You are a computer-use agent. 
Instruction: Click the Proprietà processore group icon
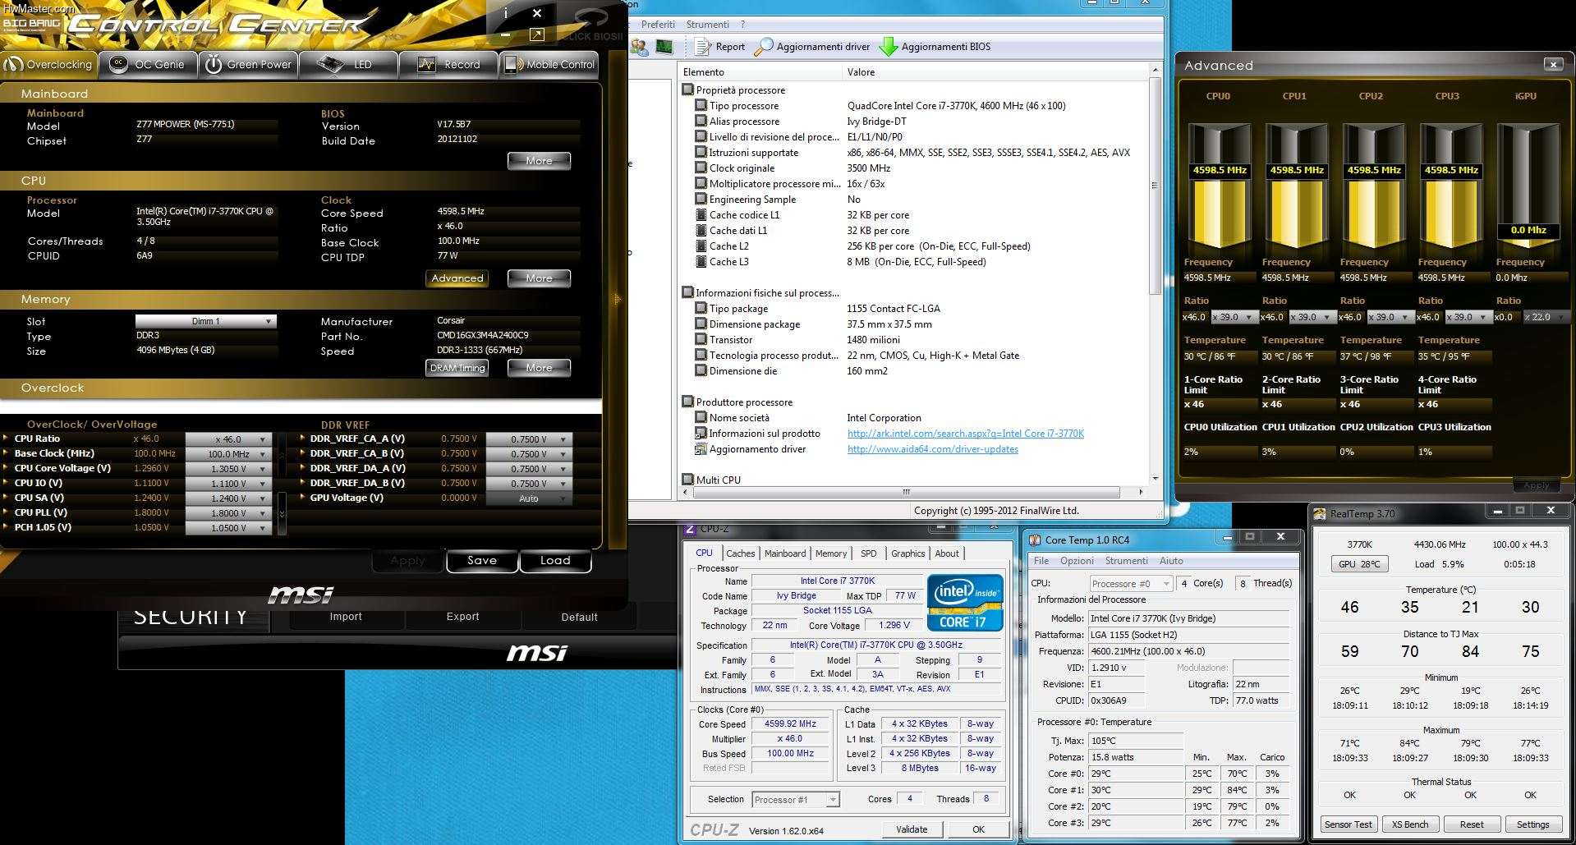[x=688, y=90]
